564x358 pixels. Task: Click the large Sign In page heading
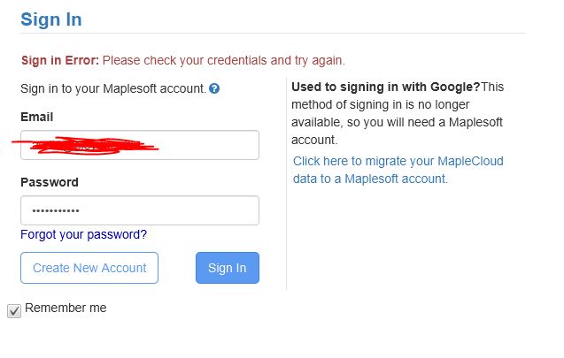tap(51, 19)
